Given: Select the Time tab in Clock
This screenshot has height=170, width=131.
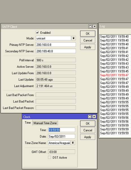Looking at the screenshot, I should tap(28, 123).
